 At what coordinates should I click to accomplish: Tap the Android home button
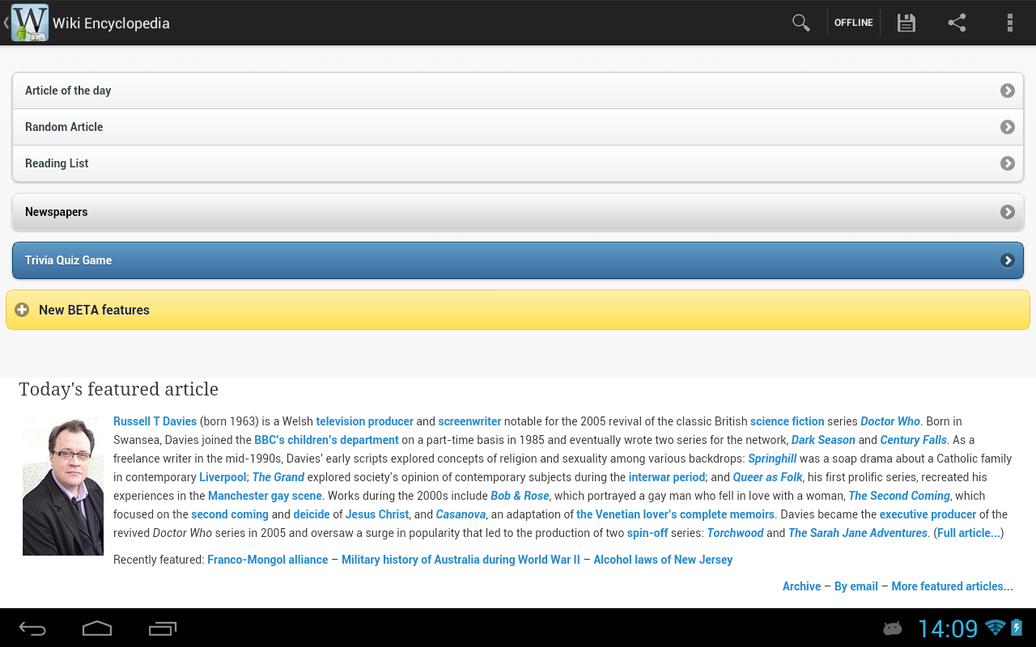[97, 628]
